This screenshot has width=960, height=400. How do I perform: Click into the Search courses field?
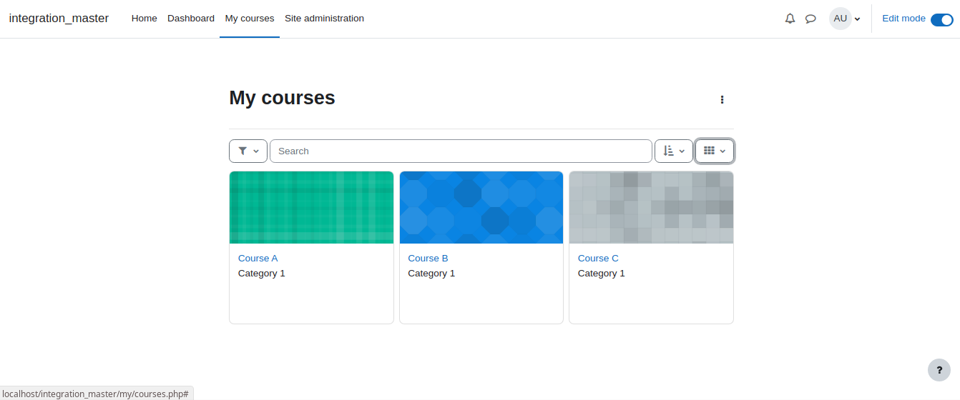pos(461,151)
